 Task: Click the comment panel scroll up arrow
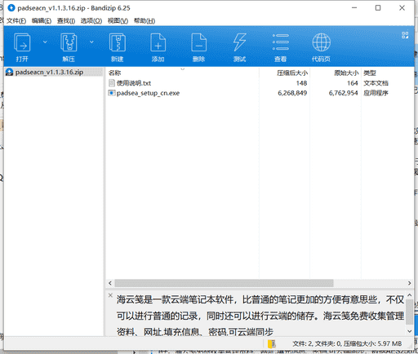point(409,295)
